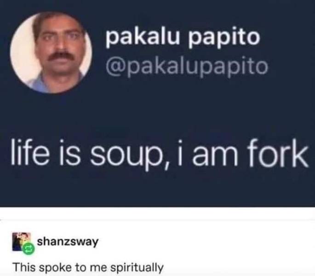
Task: Click the @ symbol in the handle
Action: [114, 67]
